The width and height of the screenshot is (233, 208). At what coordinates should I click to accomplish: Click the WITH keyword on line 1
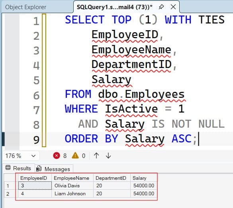coord(178,20)
